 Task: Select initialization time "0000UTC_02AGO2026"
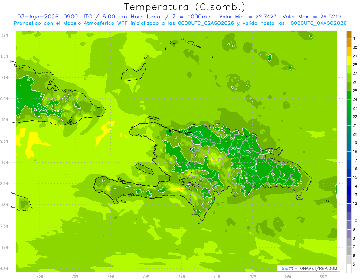206,23
